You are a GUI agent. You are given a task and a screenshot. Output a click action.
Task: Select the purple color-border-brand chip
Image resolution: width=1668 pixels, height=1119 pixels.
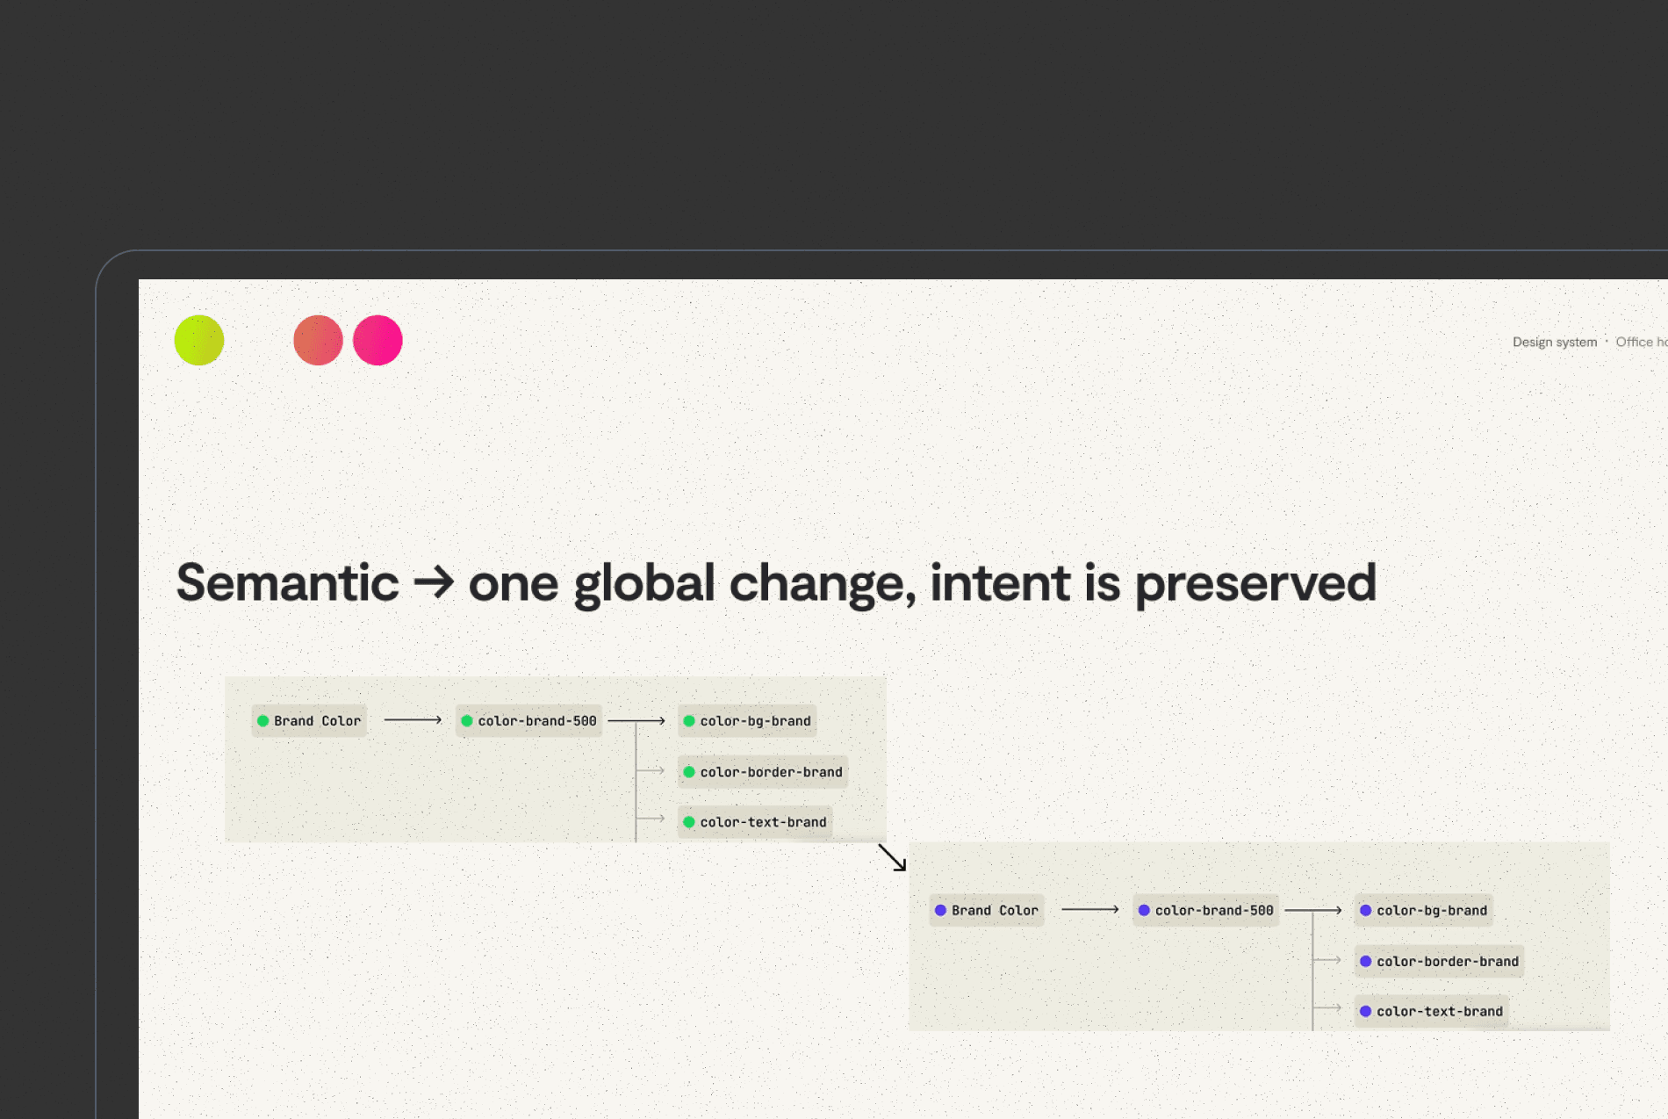1440,962
